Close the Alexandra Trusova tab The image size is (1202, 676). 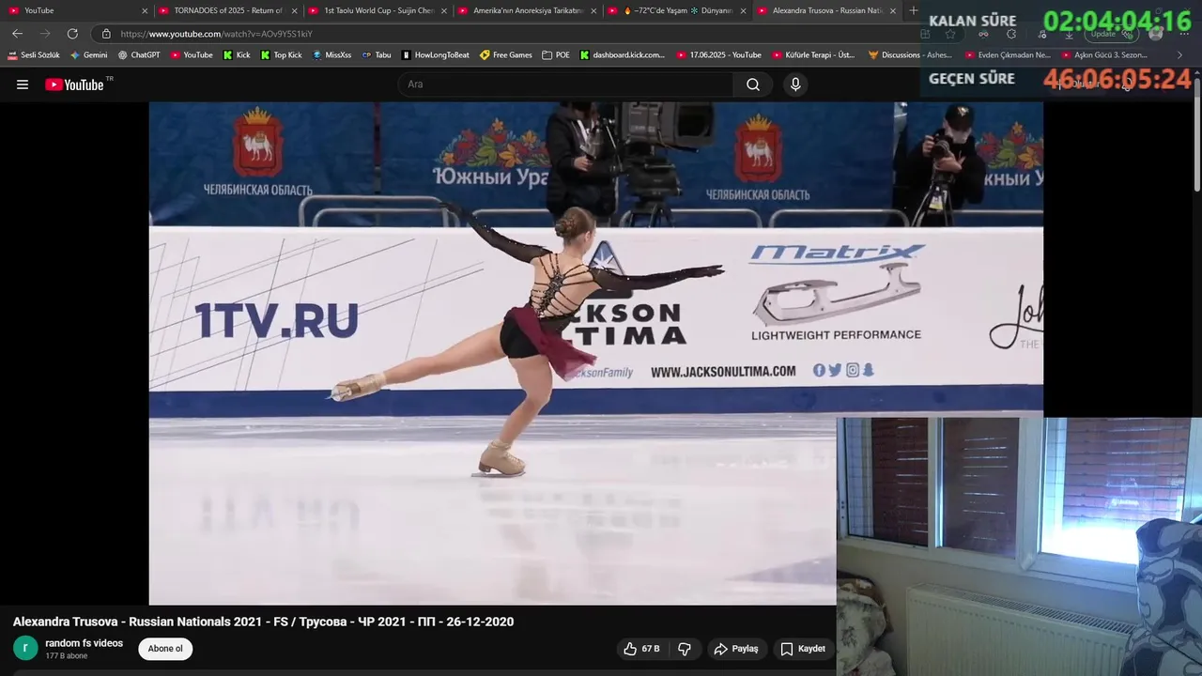coord(893,11)
